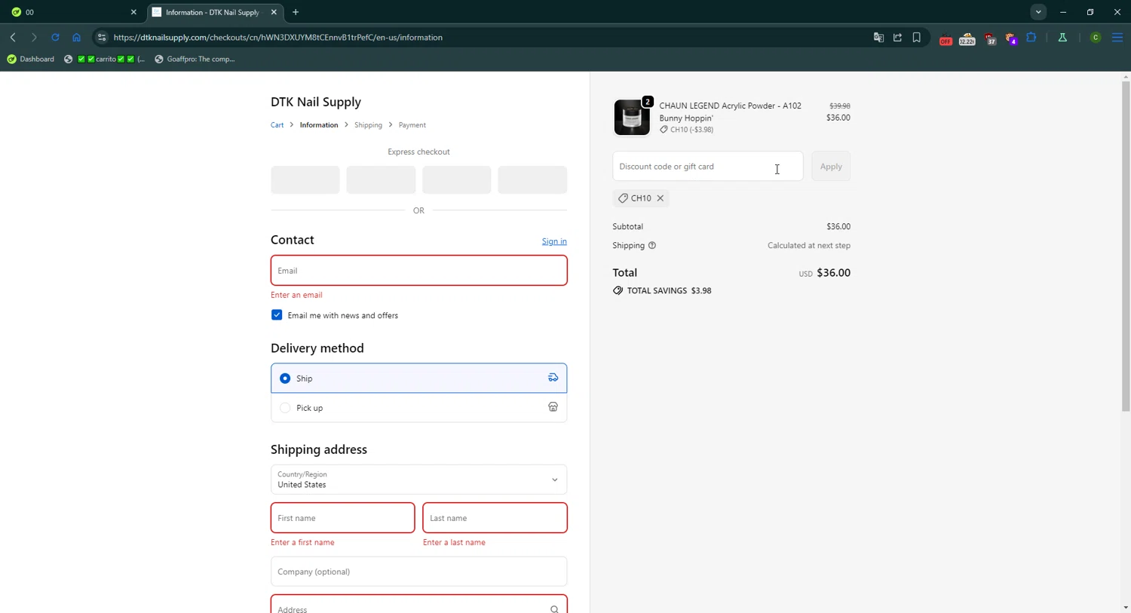Open the red OFF extension icon

(x=946, y=39)
